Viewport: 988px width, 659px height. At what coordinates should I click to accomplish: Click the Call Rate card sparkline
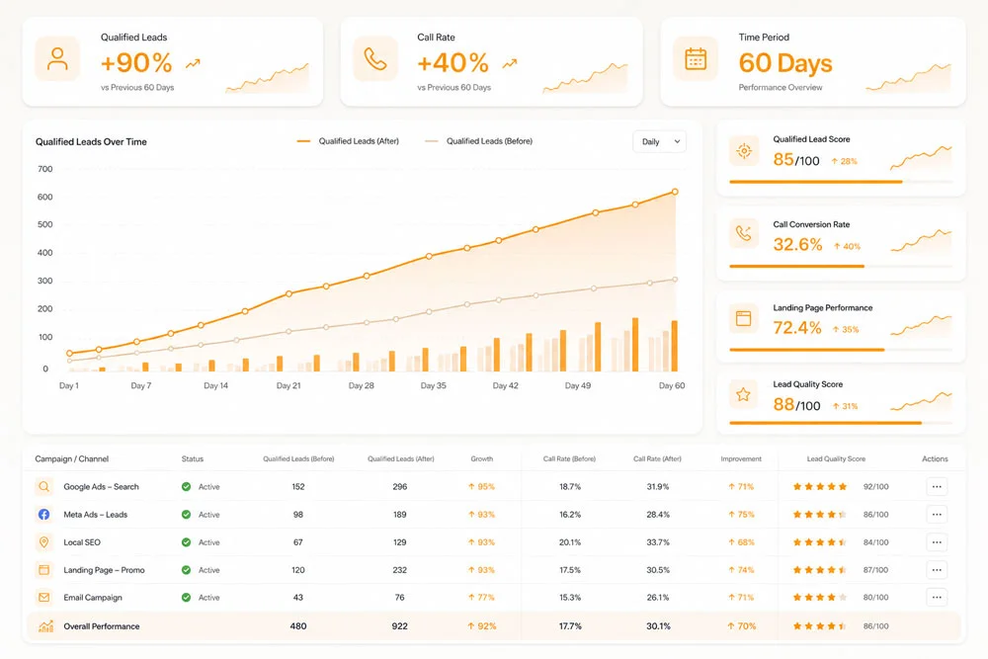[x=585, y=77]
